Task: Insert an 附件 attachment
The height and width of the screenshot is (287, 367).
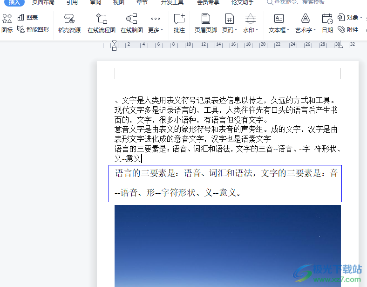Action: pos(348,29)
